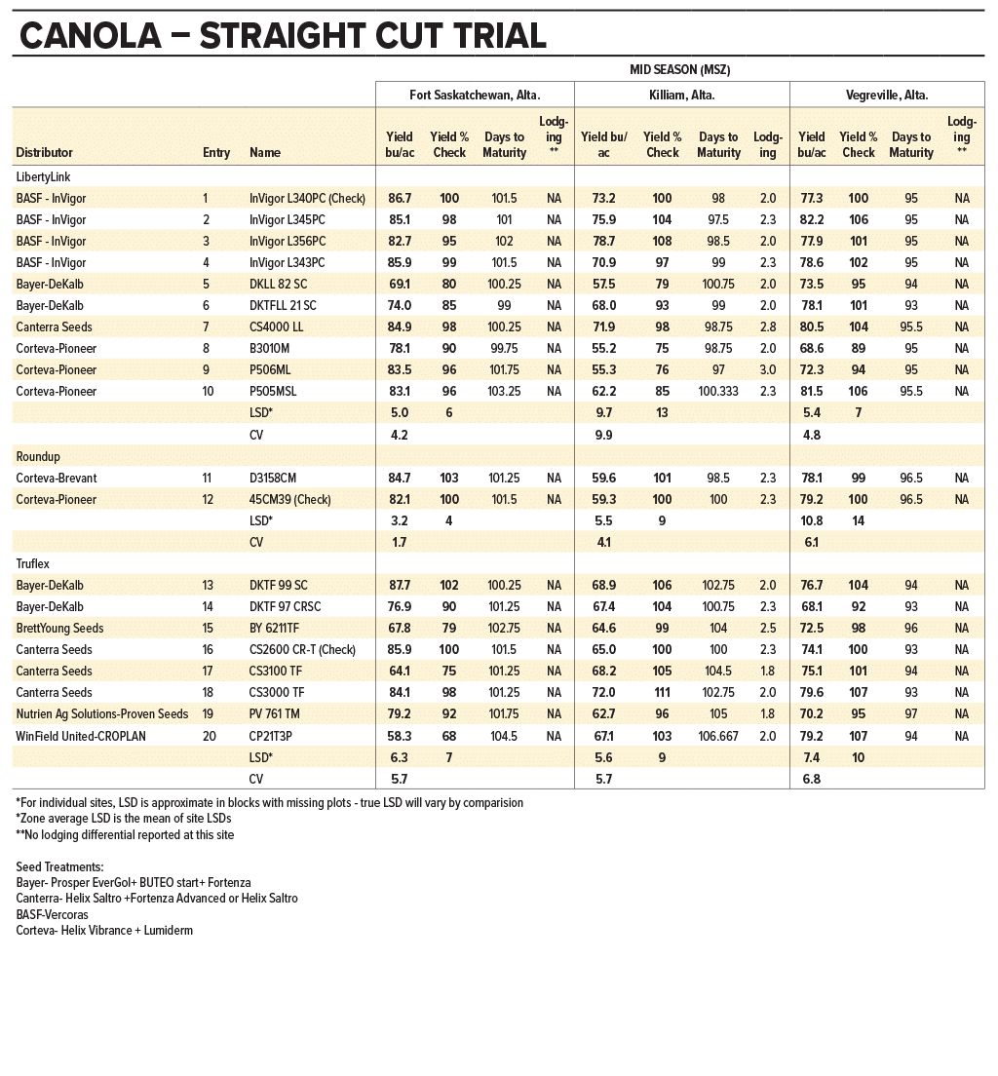Image resolution: width=998 pixels, height=1076 pixels.
Task: Click the 'WinField United-CROPLAN' distributor cell
Action: 81,736
